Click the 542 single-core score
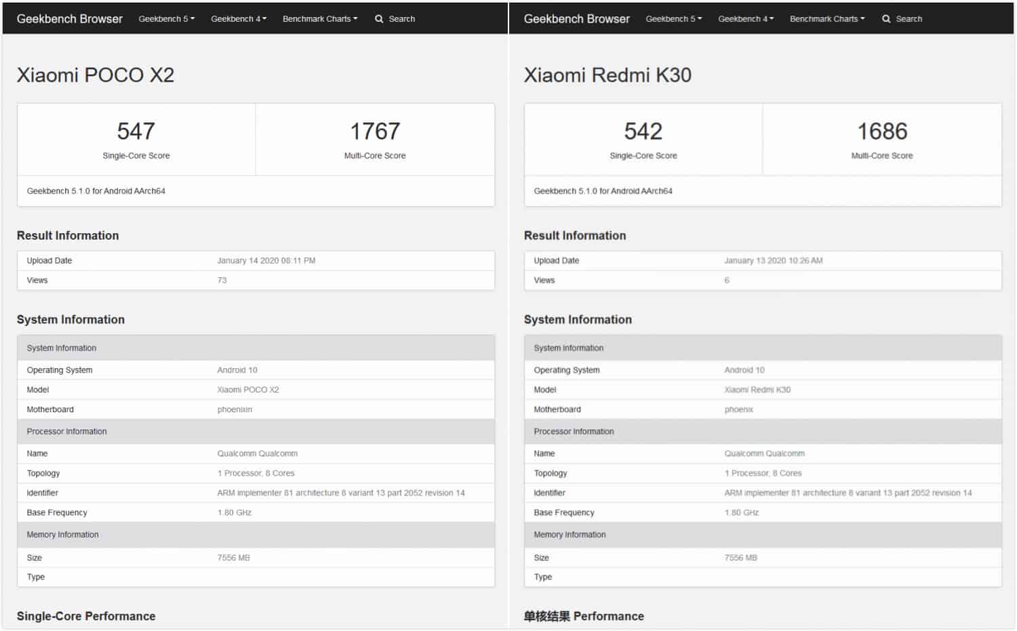 643,131
